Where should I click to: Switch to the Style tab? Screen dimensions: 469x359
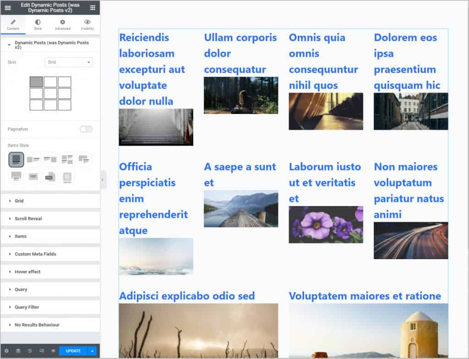[x=38, y=25]
